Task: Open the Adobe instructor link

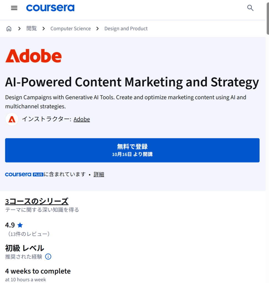Action: coord(82,119)
